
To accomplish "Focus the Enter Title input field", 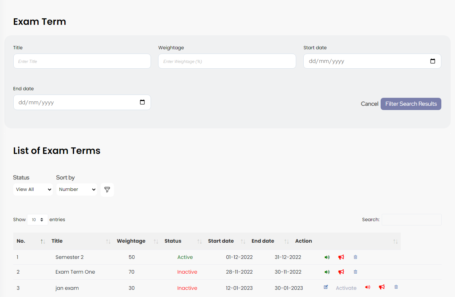I will [x=82, y=61].
